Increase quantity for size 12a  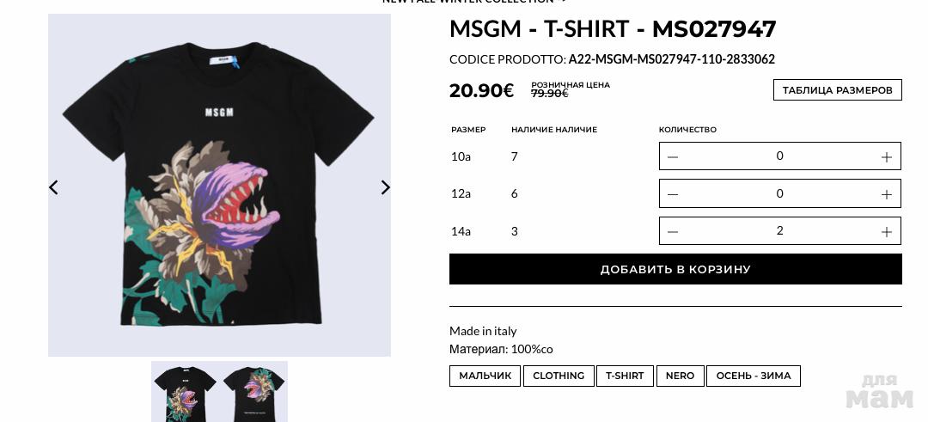click(x=886, y=194)
